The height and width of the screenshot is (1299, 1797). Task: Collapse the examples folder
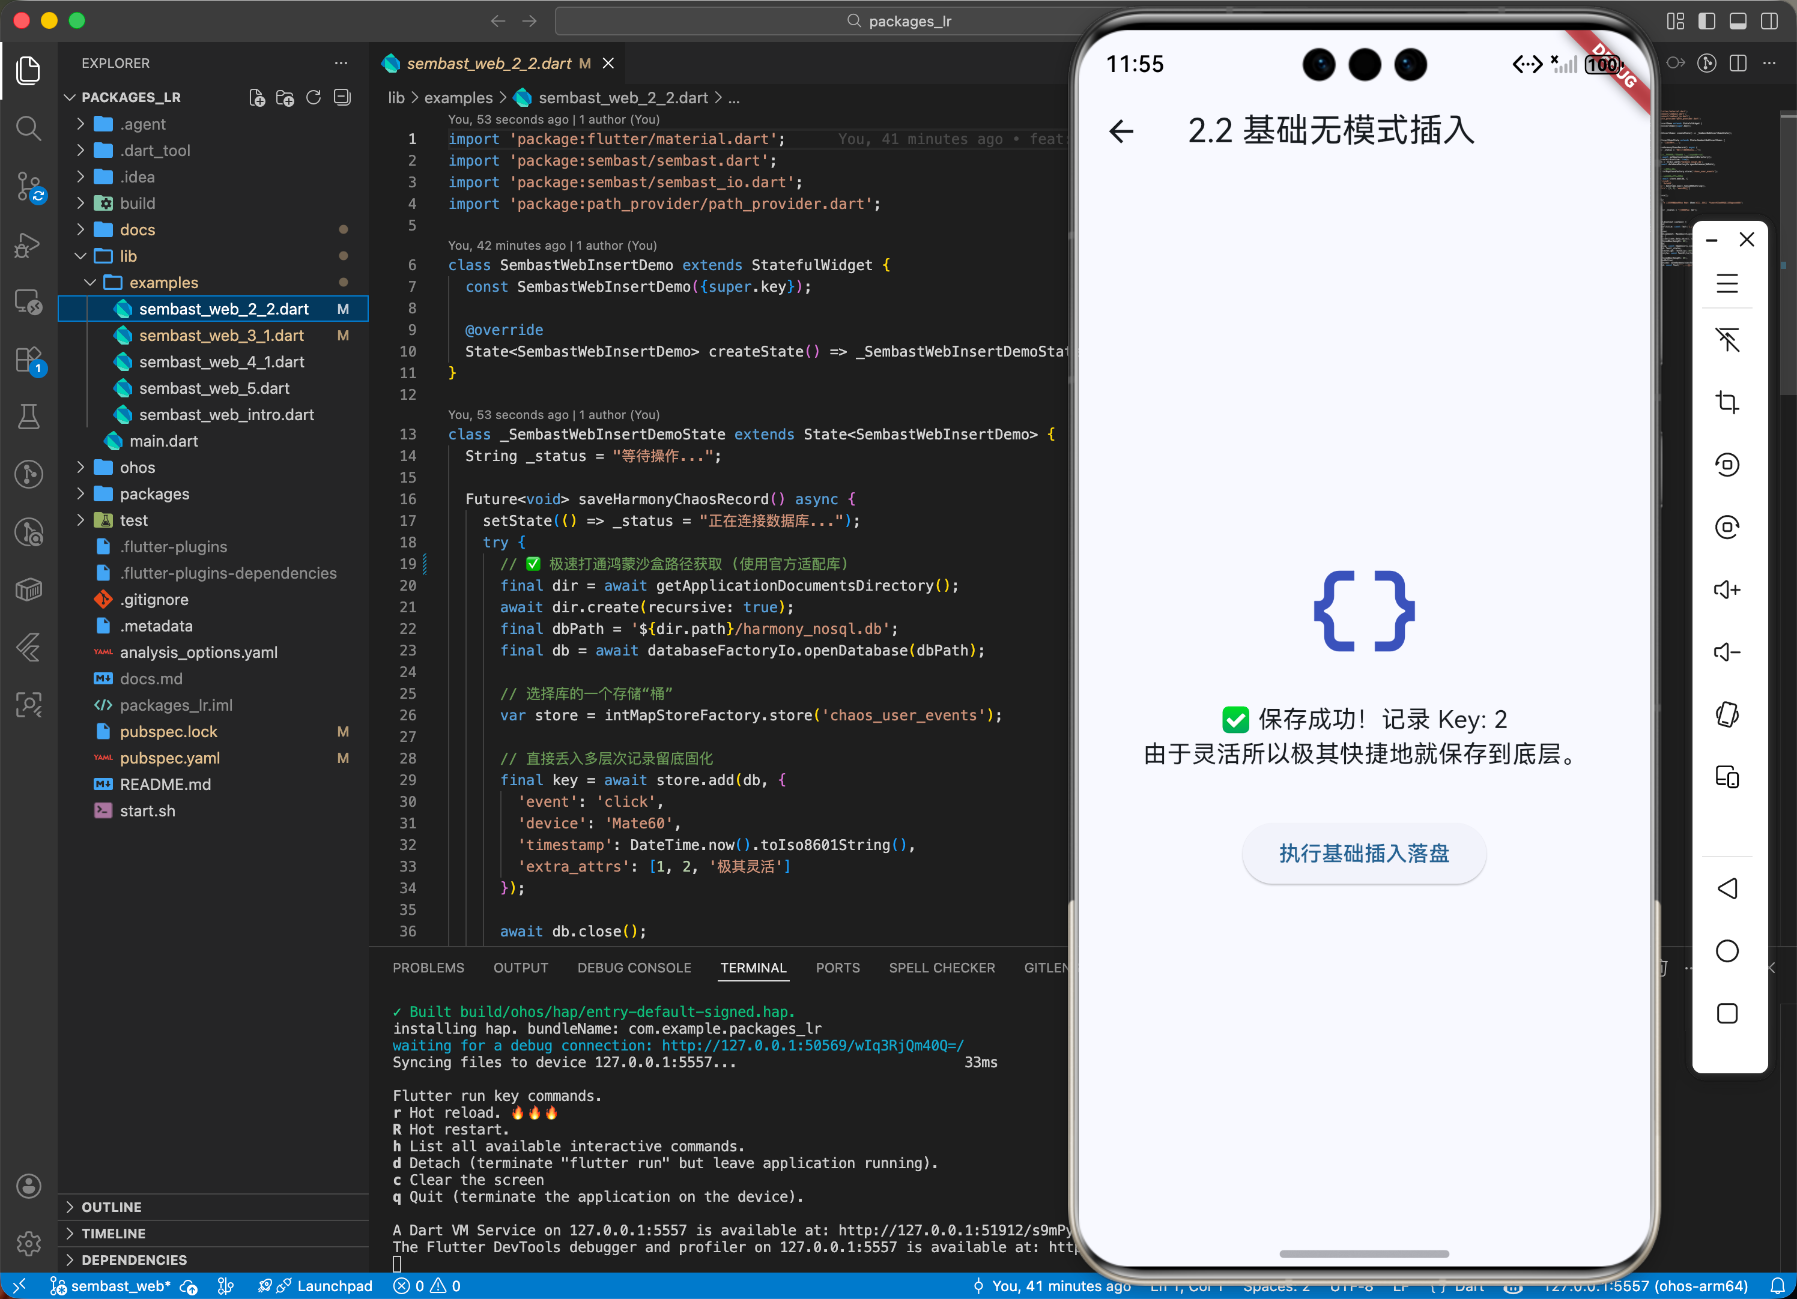163,283
